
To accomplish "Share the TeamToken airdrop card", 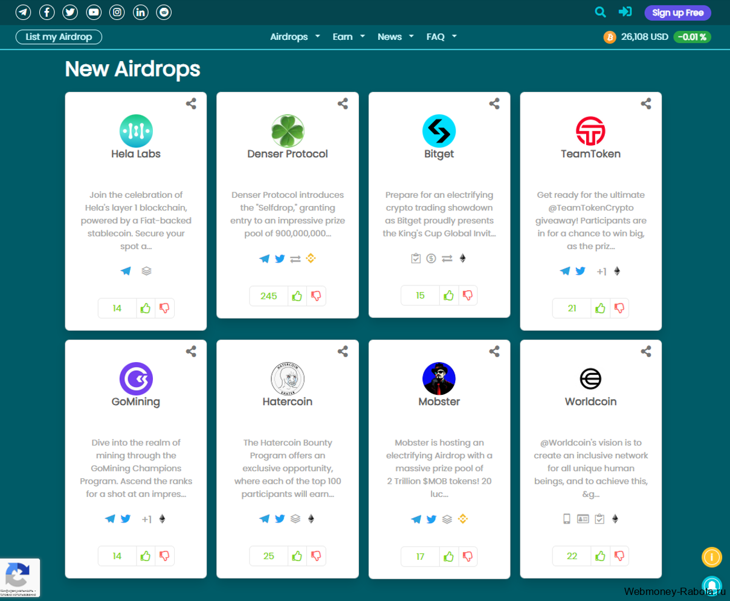I will click(x=646, y=103).
